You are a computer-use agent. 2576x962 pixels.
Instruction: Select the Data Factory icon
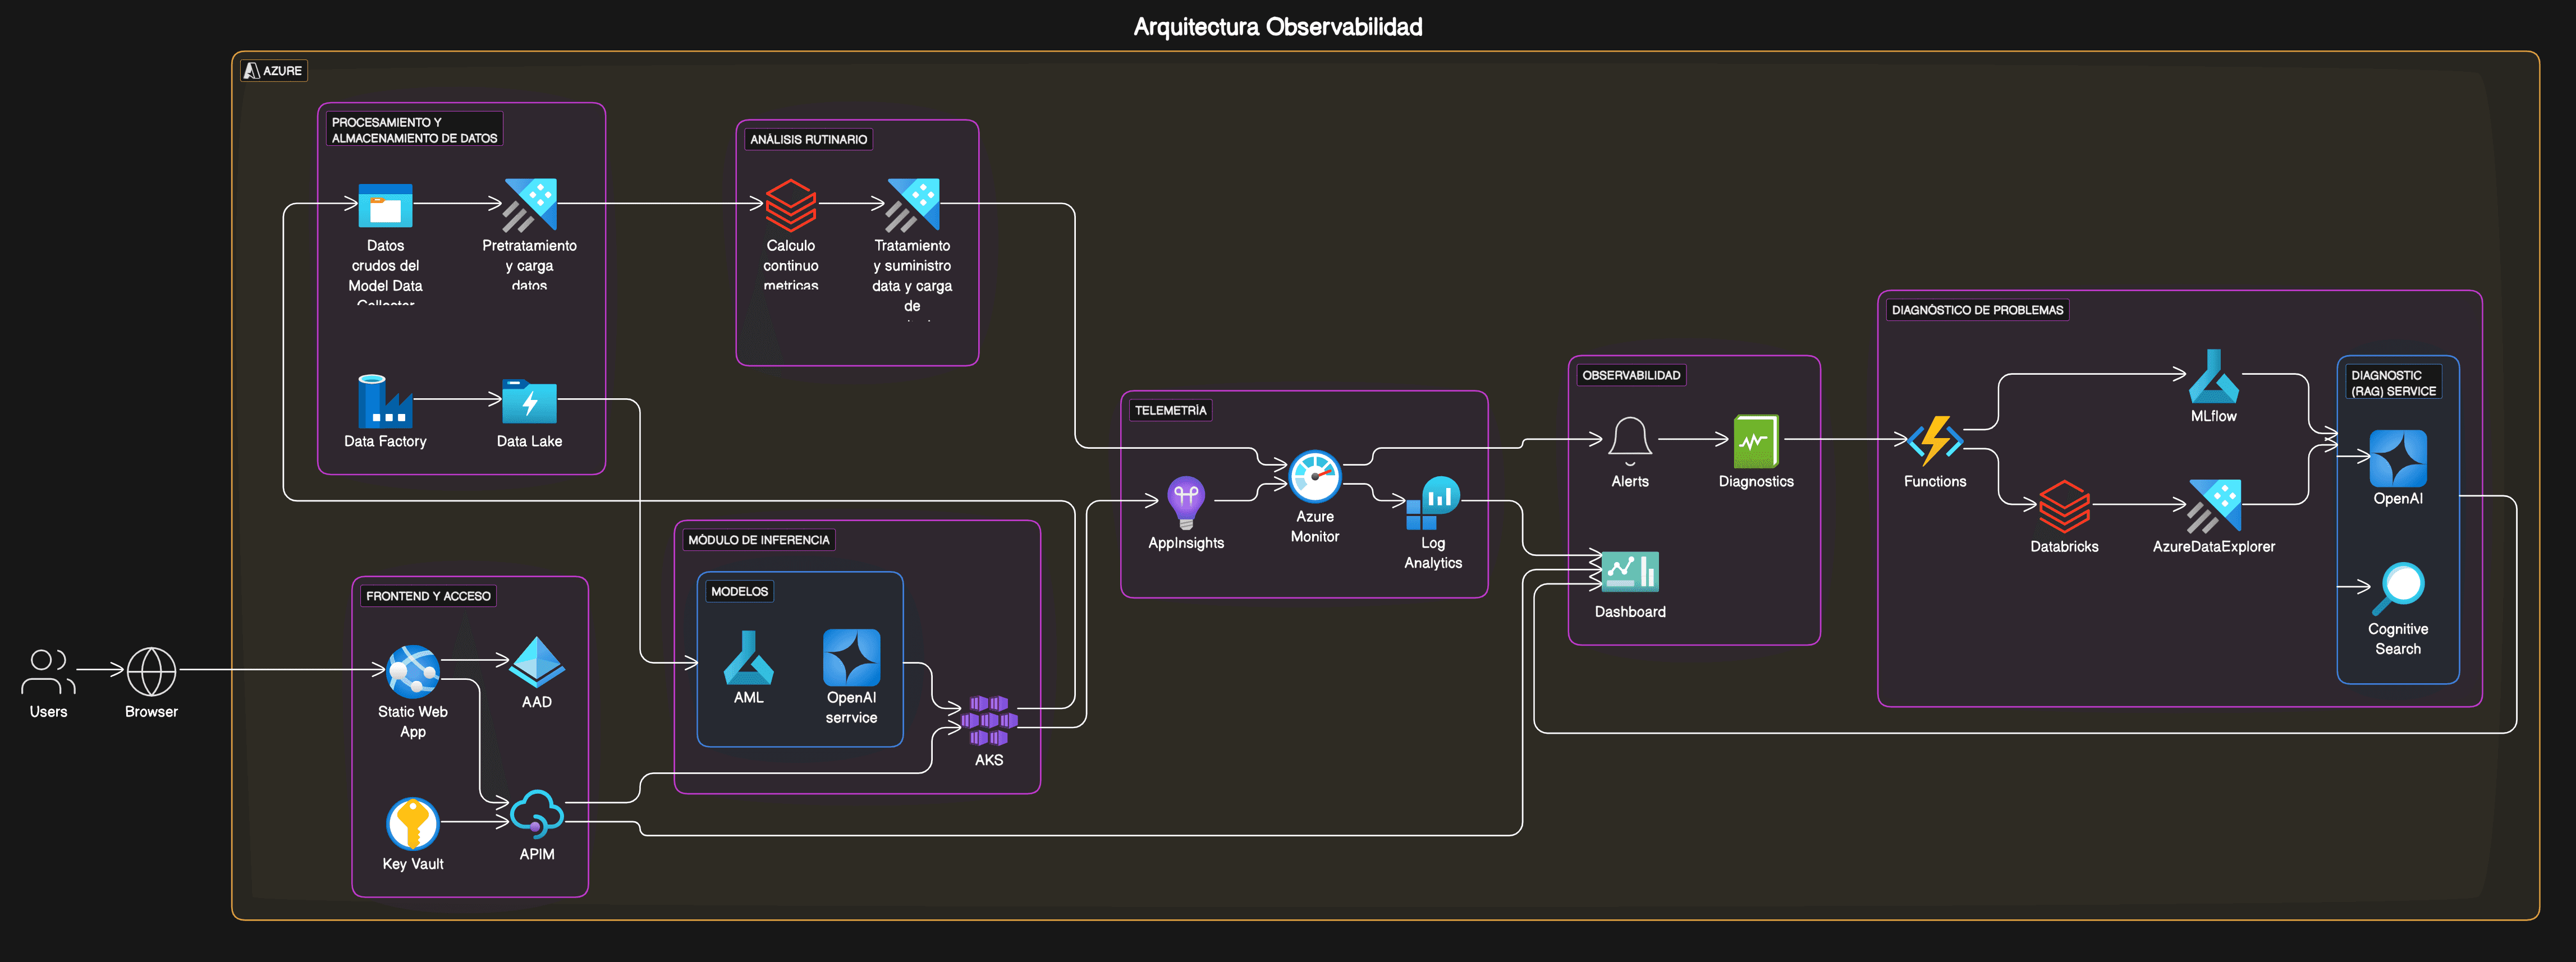coord(384,401)
